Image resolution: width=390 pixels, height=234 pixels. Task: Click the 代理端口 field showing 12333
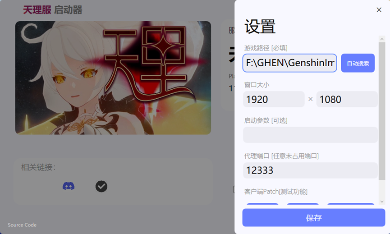pos(310,170)
